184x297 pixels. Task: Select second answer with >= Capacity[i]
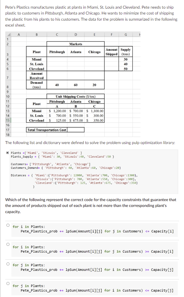(x=8, y=244)
